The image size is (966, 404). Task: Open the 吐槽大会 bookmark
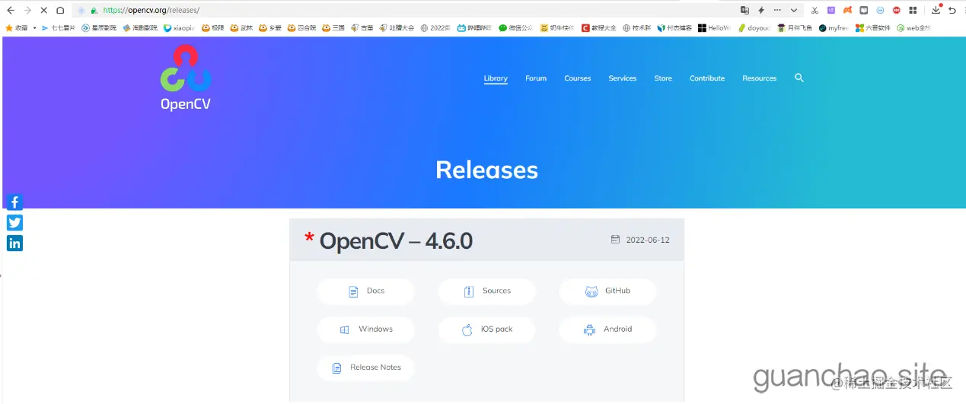coord(397,27)
